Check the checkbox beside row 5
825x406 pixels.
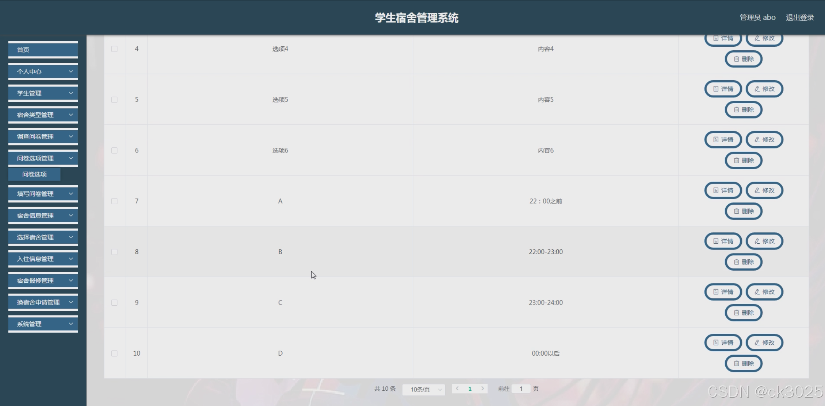[114, 100]
